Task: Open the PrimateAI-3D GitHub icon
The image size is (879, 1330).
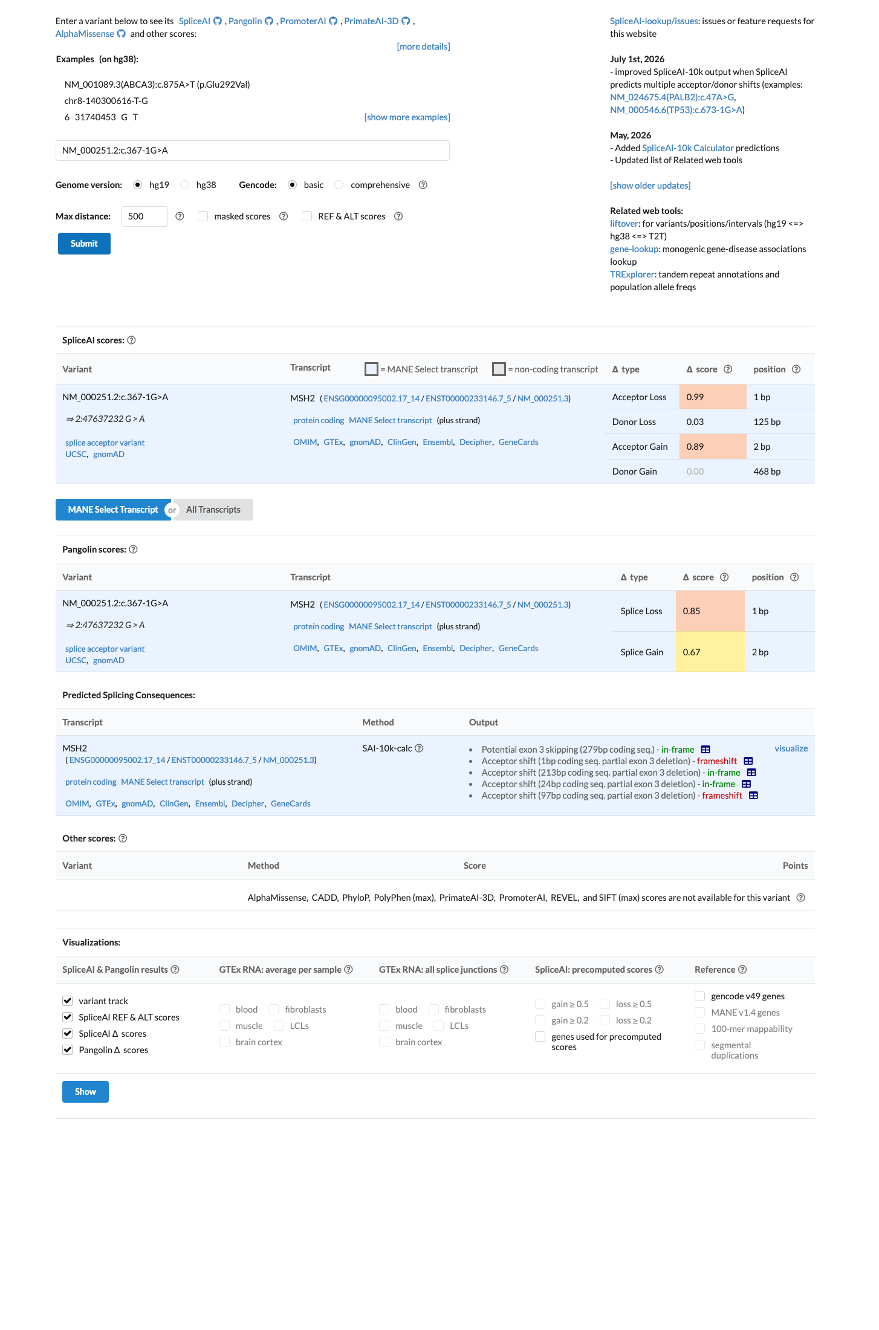Action: pos(406,21)
